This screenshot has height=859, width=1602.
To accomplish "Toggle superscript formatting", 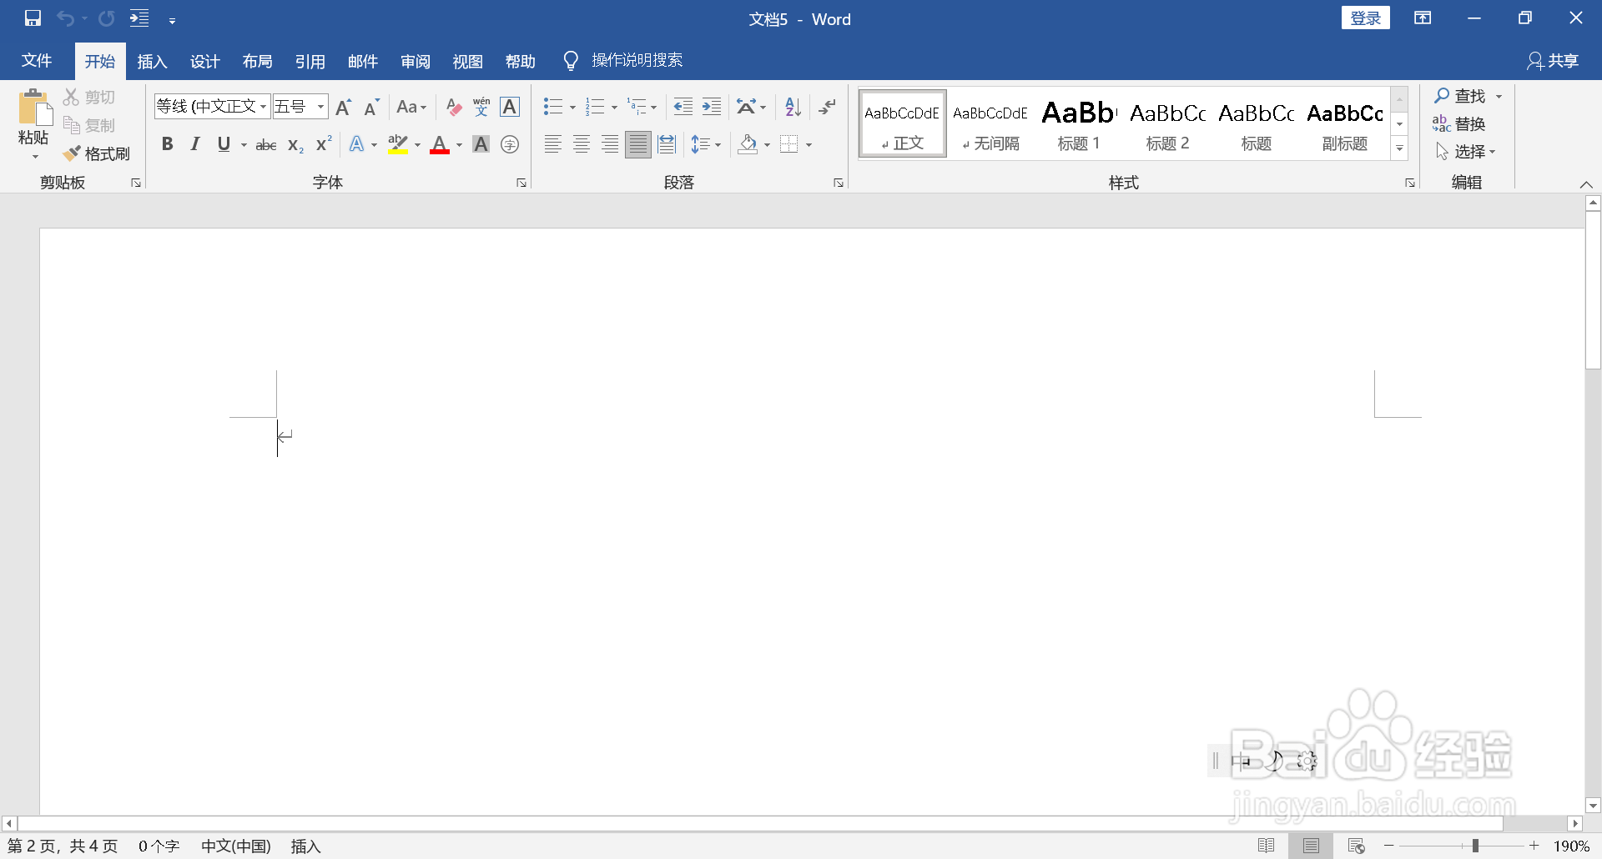I will point(324,144).
